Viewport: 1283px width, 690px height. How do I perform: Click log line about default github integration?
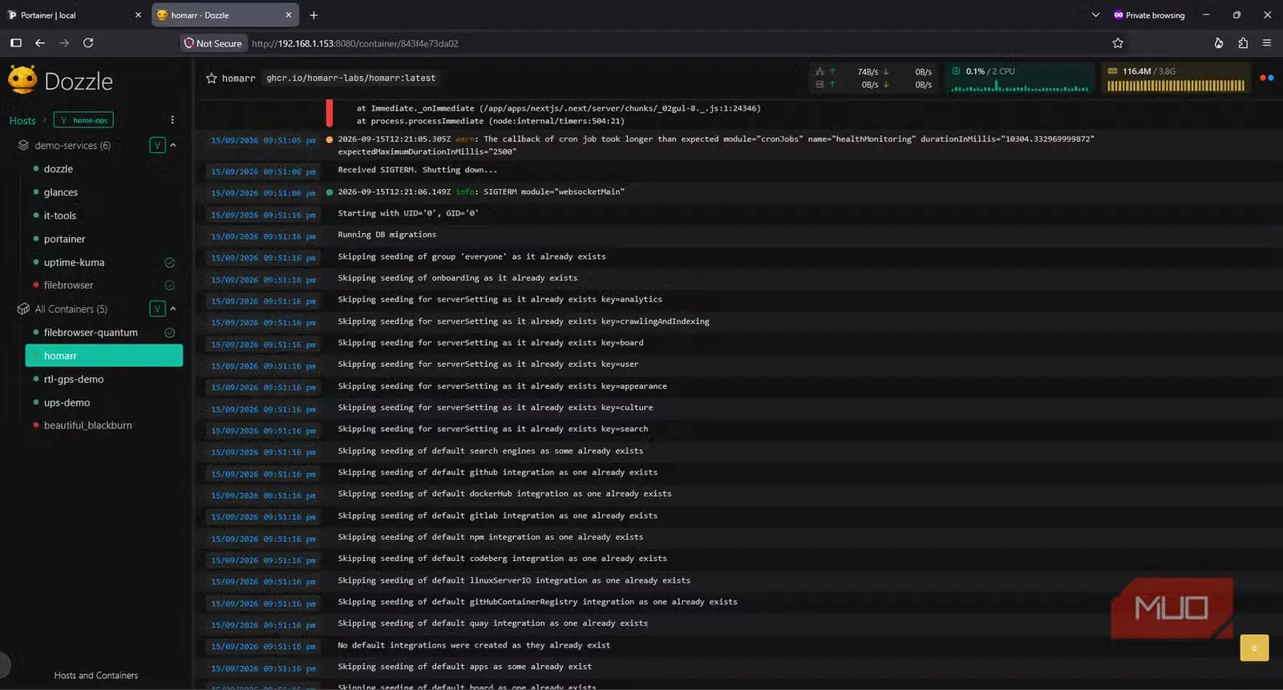(497, 473)
